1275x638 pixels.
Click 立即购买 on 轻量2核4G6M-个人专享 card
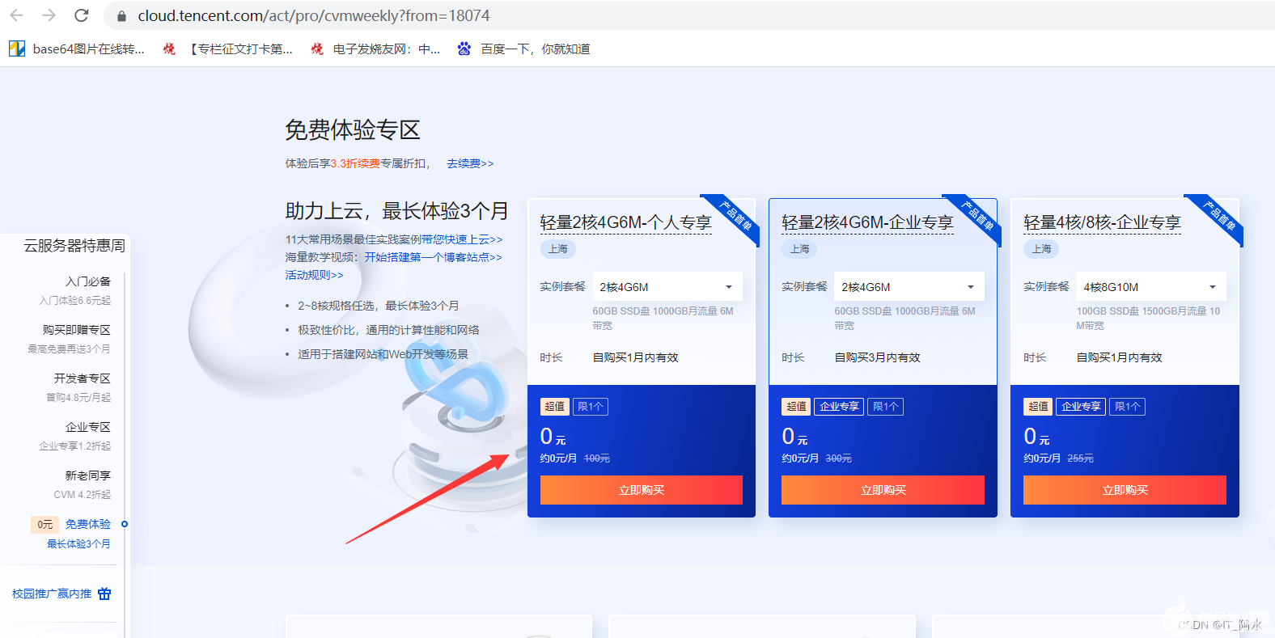[642, 490]
